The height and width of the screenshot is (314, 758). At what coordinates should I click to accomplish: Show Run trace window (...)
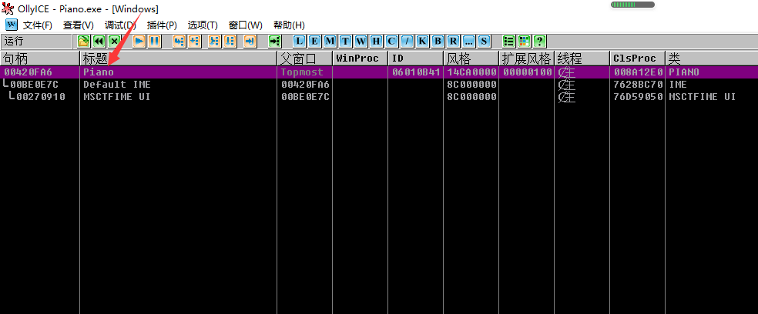[x=468, y=41]
